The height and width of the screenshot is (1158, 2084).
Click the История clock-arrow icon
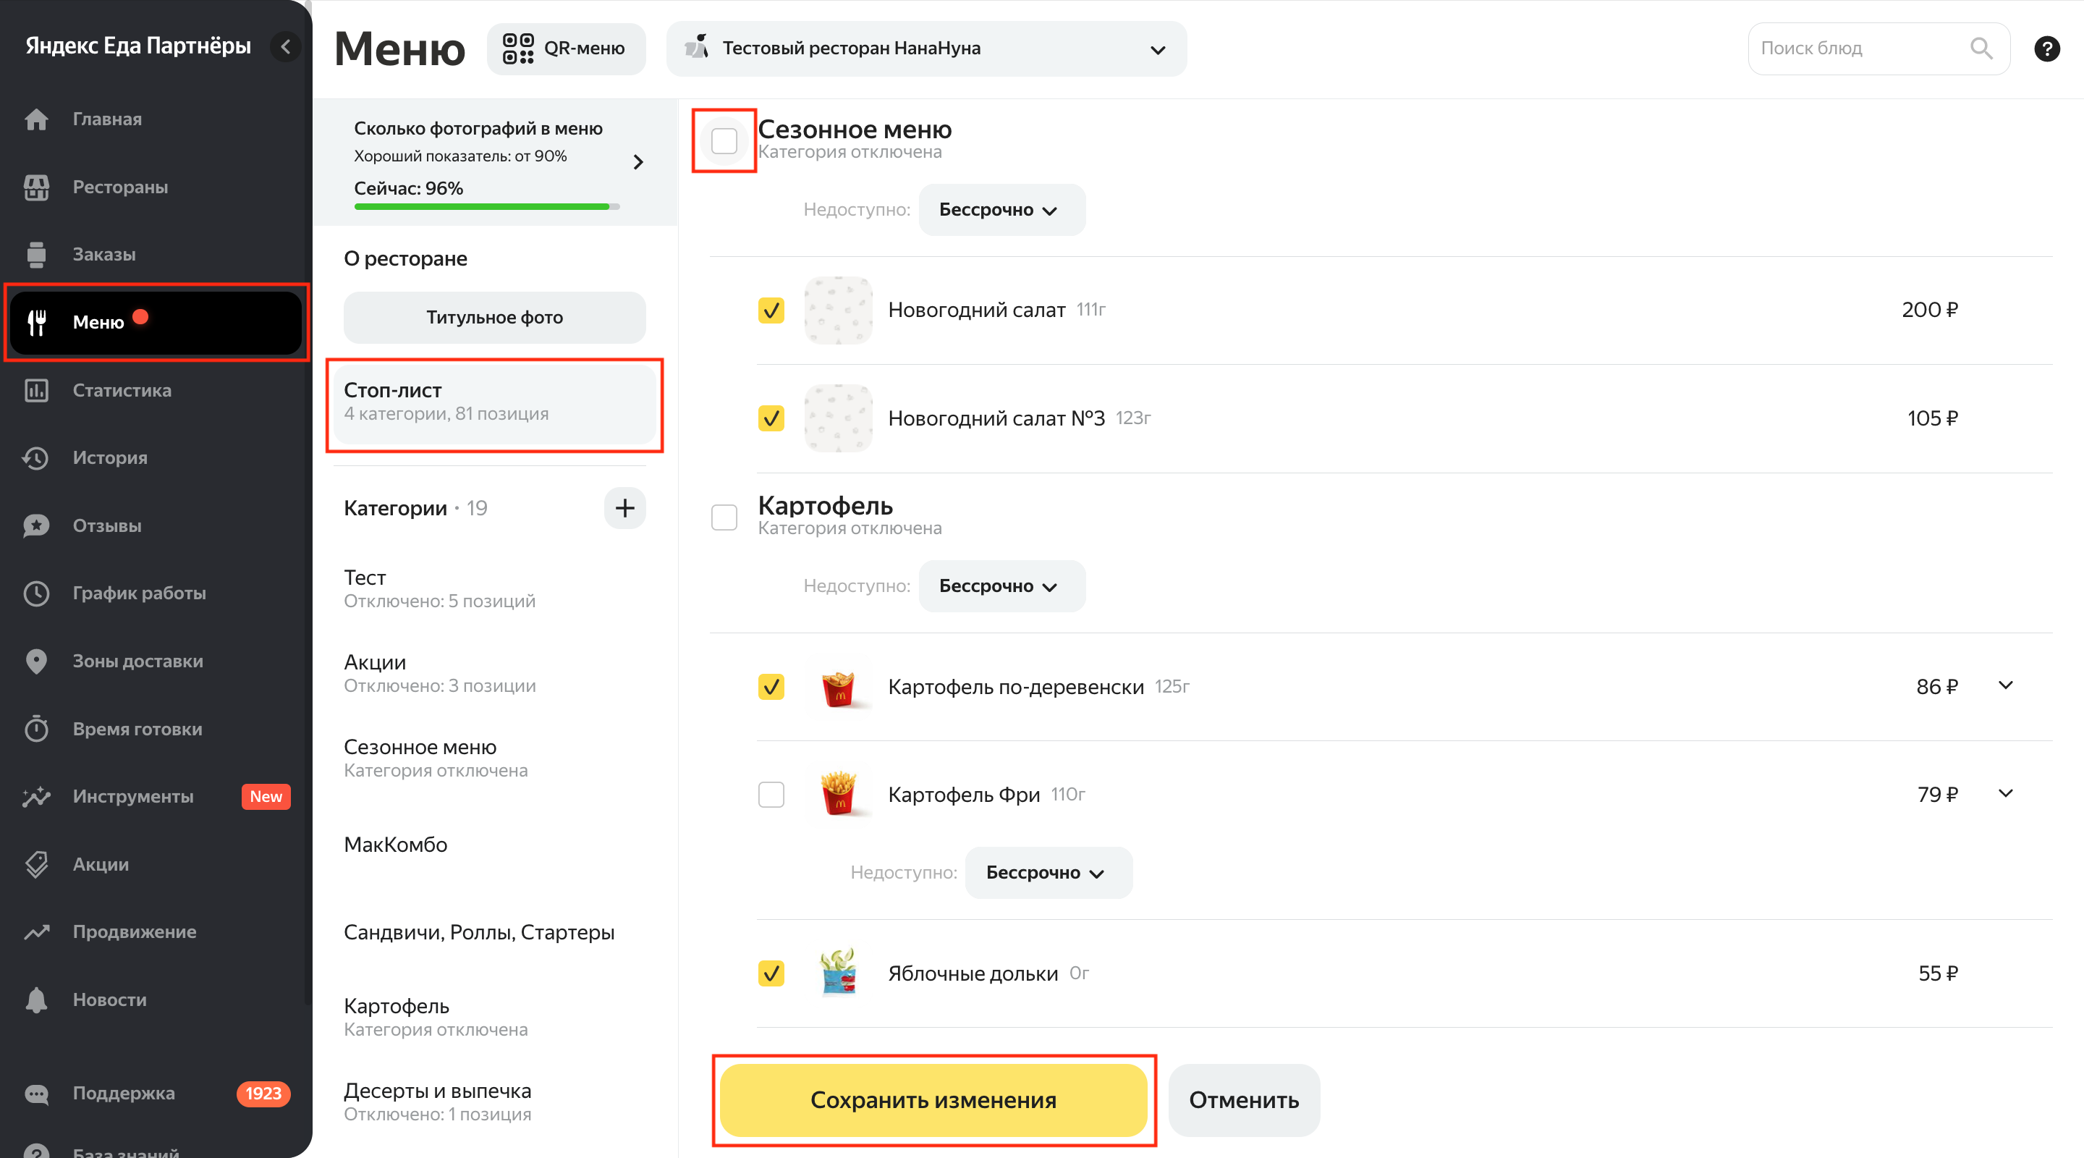click(x=36, y=458)
